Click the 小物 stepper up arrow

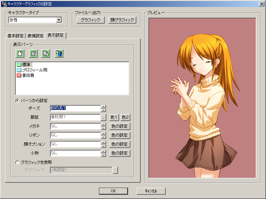coord(103,152)
